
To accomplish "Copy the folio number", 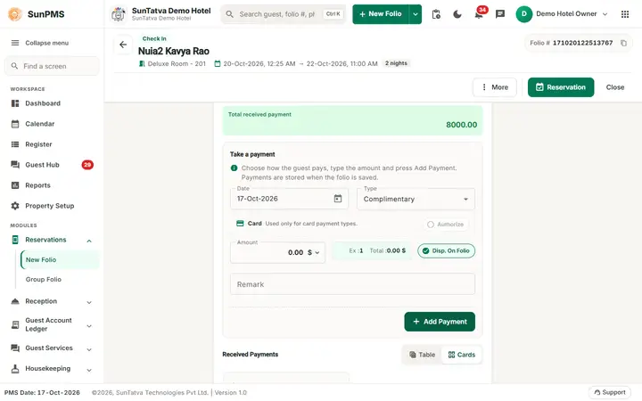I will [x=623, y=43].
